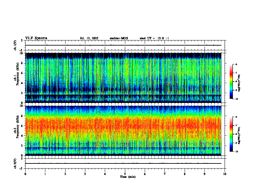The height and width of the screenshot is (195, 253).
Task: Click the time axis tick label '5'
Action: click(x=125, y=174)
